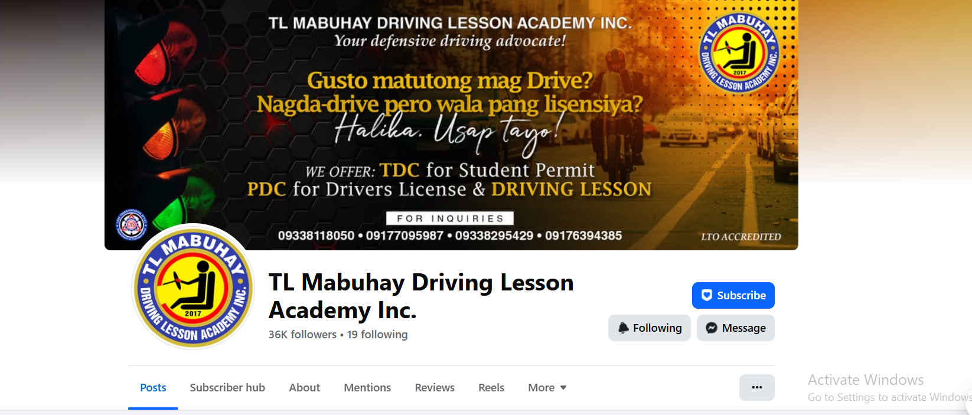This screenshot has width=972, height=415.
Task: View the Reviews tab
Action: point(435,387)
